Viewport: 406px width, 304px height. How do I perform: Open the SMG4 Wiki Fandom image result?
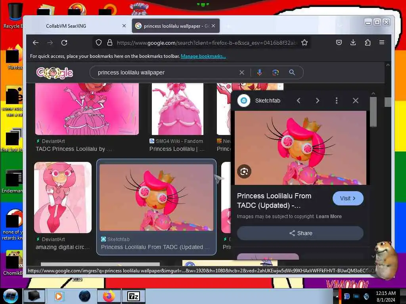point(178,109)
